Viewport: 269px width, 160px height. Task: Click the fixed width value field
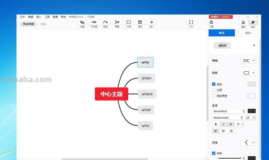pos(251,96)
